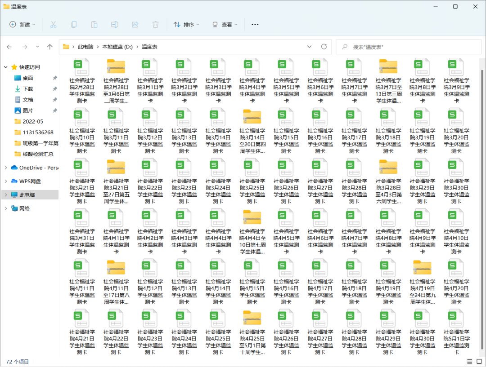
Task: Expand the 网络 tree node
Action: (x=5, y=208)
